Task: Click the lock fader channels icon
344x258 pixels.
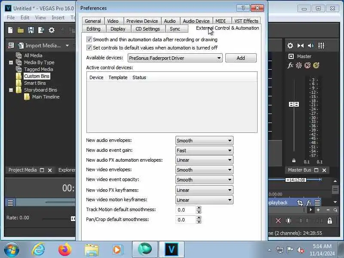Action: 294,161
